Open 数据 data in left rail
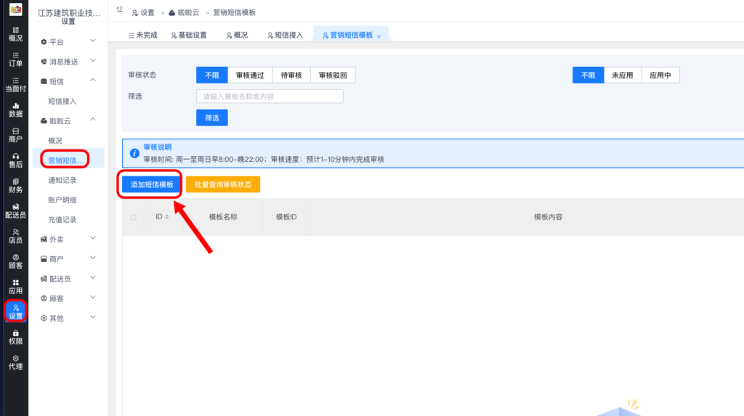Viewport: 744px width, 416px height. point(16,110)
